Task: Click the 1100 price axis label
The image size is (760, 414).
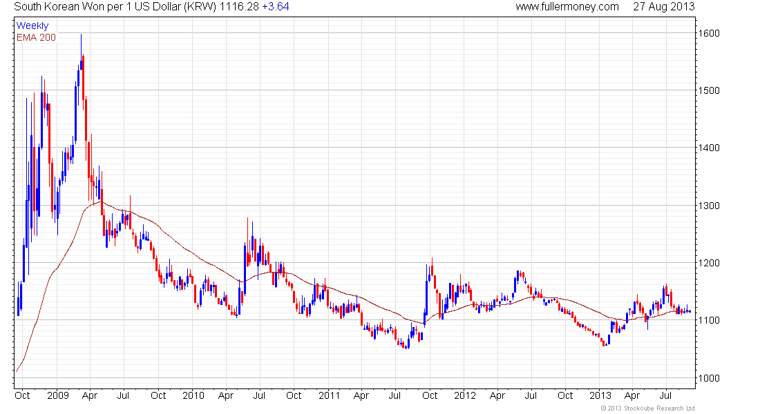Action: click(709, 320)
